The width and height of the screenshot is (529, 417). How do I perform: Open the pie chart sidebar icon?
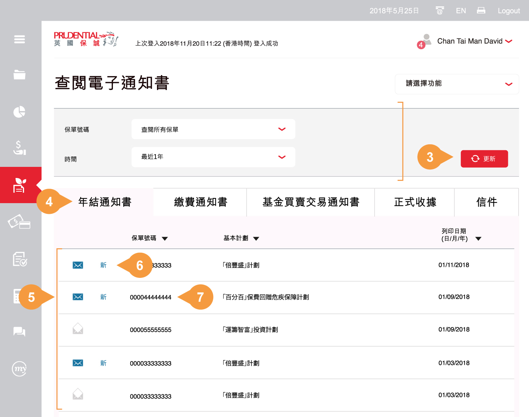click(x=20, y=112)
